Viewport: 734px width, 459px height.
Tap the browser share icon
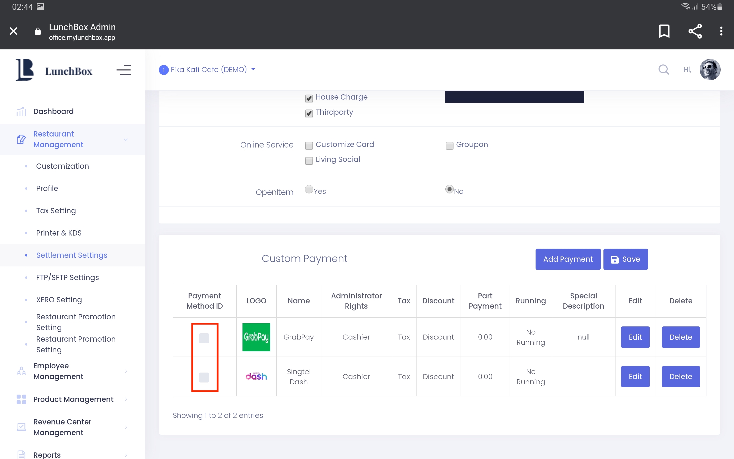pyautogui.click(x=695, y=31)
